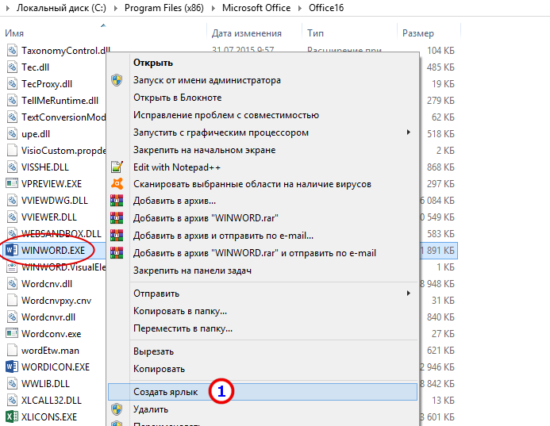Expand the Отправить submenu arrow

click(409, 294)
